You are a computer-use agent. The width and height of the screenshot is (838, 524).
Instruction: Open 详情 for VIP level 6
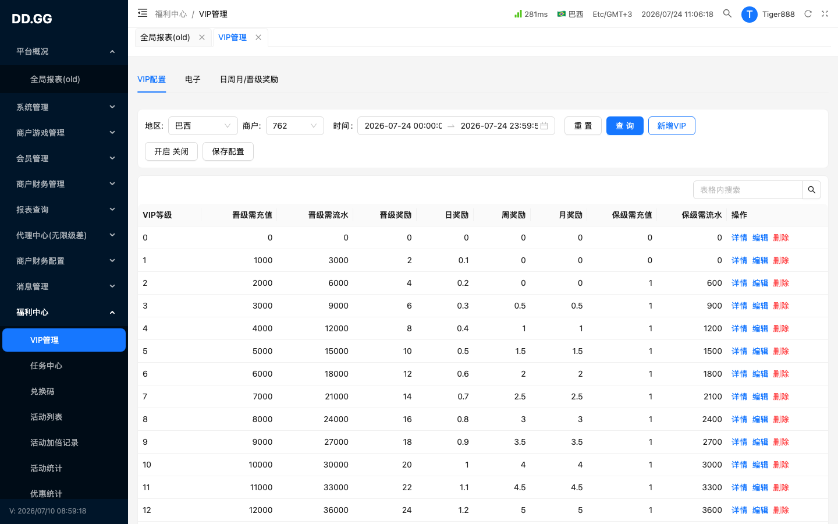(x=739, y=374)
